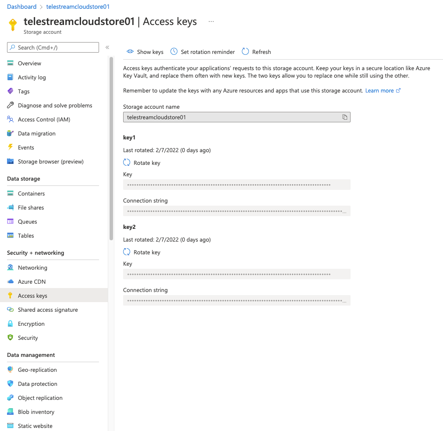Click the key1 Connection string field

237,211
